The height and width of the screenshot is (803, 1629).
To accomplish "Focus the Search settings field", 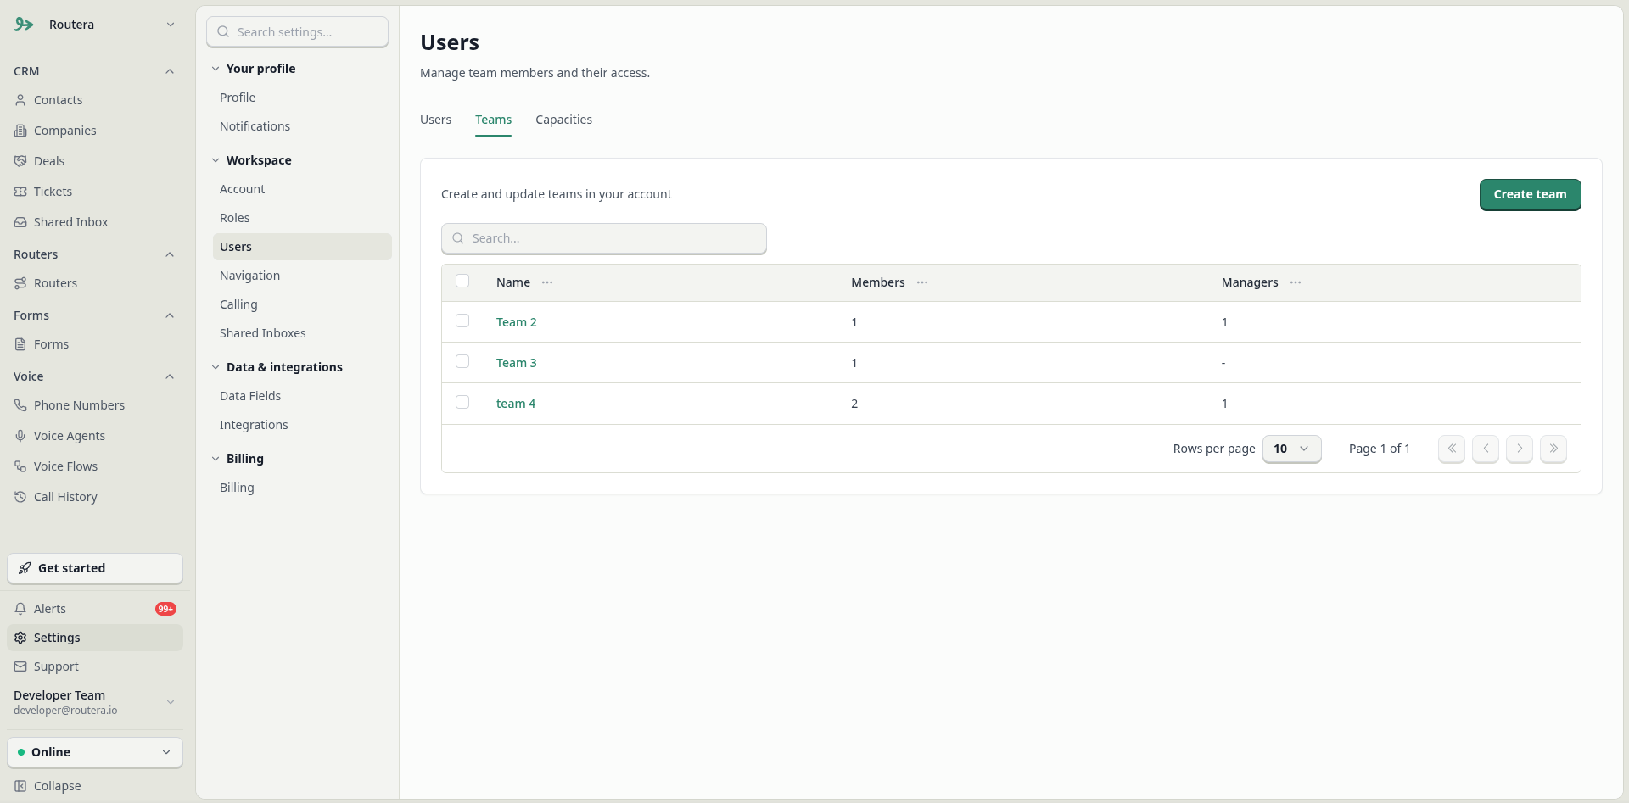I will (x=298, y=32).
